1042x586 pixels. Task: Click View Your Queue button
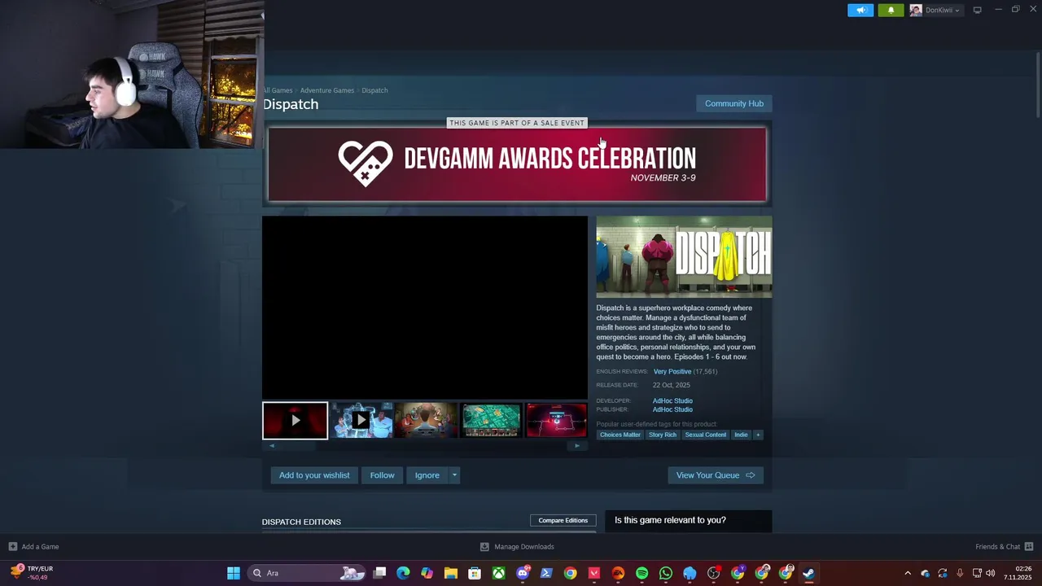tap(716, 475)
